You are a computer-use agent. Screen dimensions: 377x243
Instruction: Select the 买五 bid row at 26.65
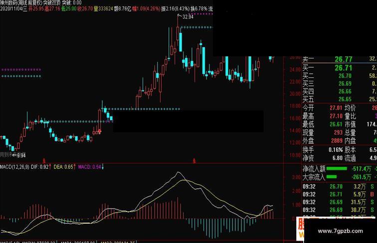340,99
